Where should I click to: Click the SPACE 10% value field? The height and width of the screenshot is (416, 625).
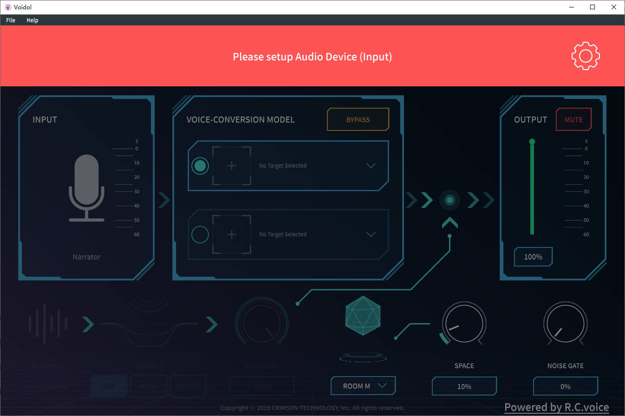464,386
